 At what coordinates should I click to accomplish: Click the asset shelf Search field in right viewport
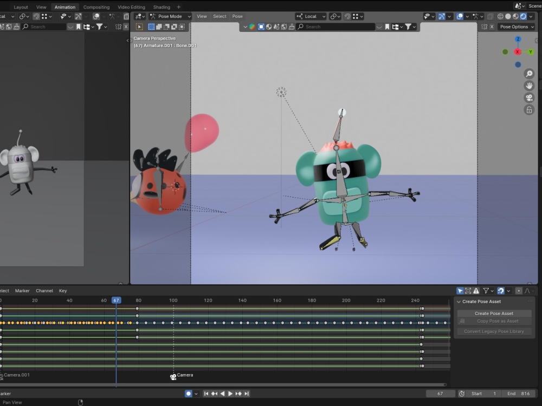click(x=337, y=27)
